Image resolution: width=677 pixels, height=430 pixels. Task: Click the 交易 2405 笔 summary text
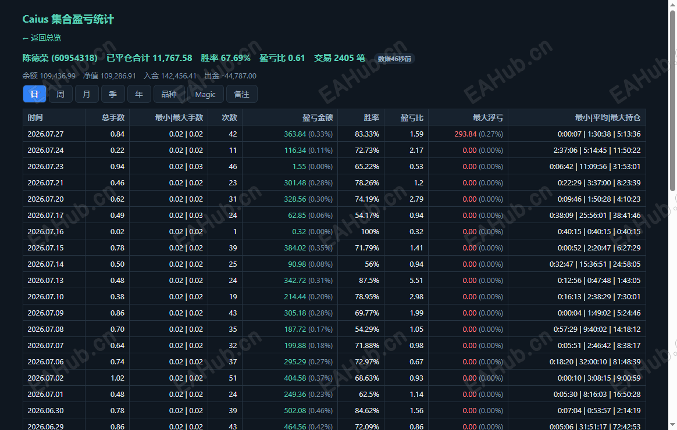(339, 58)
